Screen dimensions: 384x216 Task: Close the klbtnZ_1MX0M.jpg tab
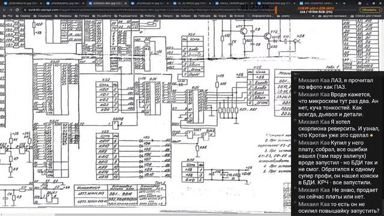click(x=252, y=4)
